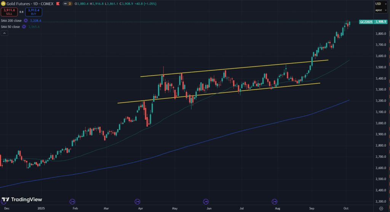Click the contract roll marker near August

274,201
